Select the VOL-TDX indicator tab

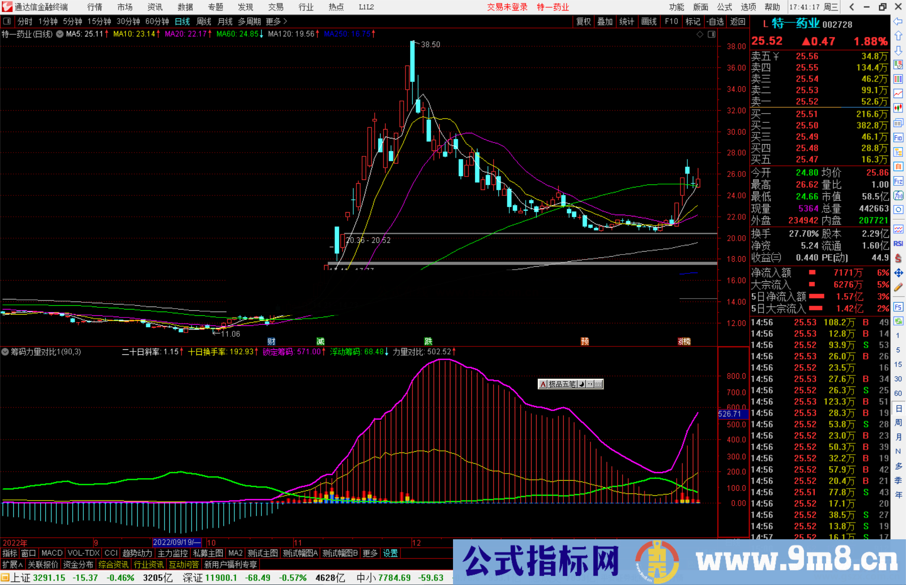[83, 553]
